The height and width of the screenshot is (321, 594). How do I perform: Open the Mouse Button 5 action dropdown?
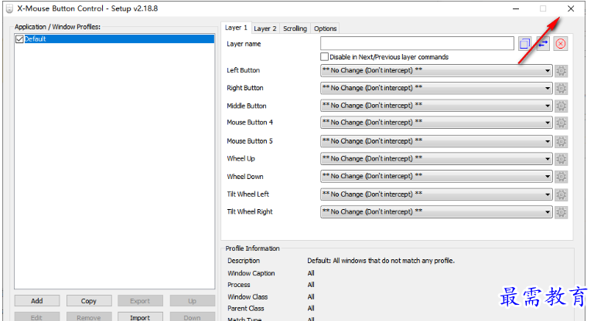pyautogui.click(x=436, y=141)
